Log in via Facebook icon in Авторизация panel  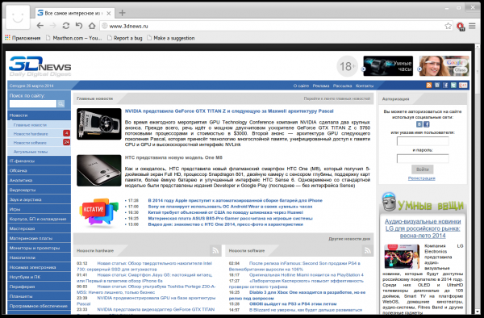pos(427,124)
